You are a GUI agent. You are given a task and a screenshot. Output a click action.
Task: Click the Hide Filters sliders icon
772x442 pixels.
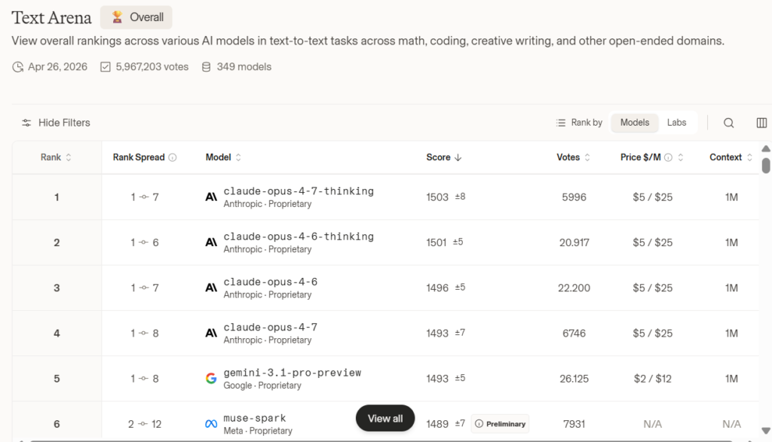26,123
